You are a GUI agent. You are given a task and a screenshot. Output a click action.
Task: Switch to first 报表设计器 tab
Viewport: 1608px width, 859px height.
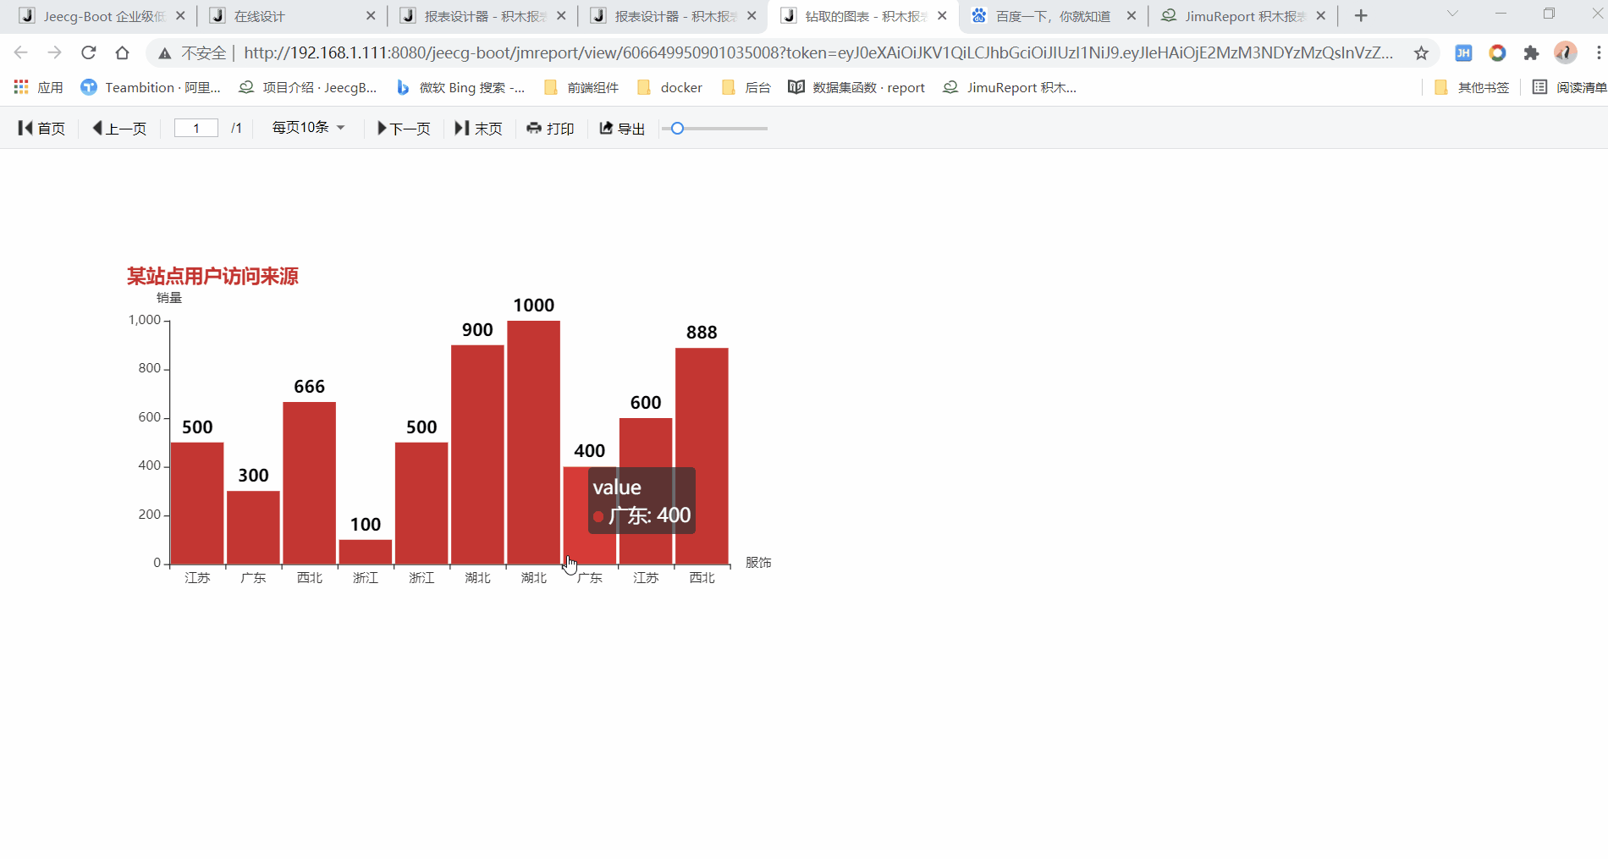(x=482, y=16)
